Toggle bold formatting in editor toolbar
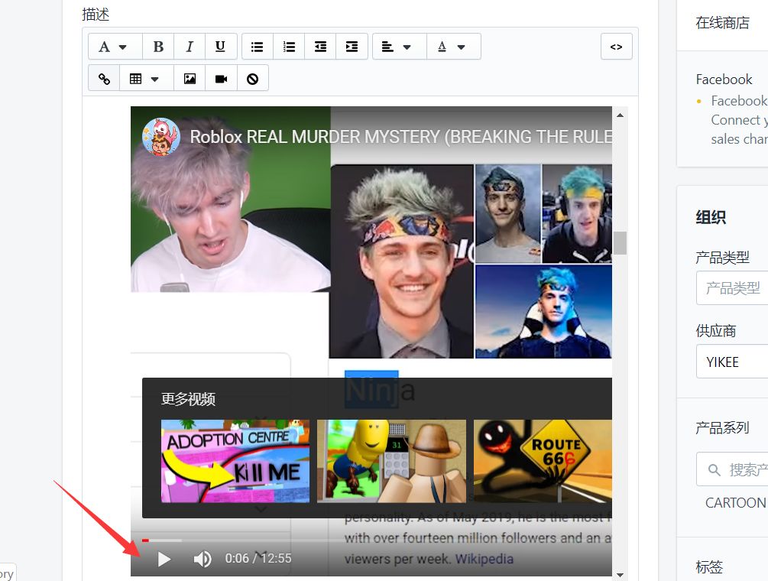Screen dimensions: 768x581 coord(158,47)
